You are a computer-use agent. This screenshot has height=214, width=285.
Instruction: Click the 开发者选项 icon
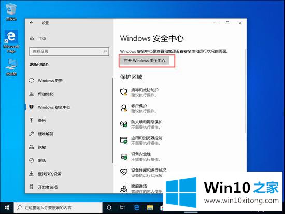pyautogui.click(x=32, y=187)
